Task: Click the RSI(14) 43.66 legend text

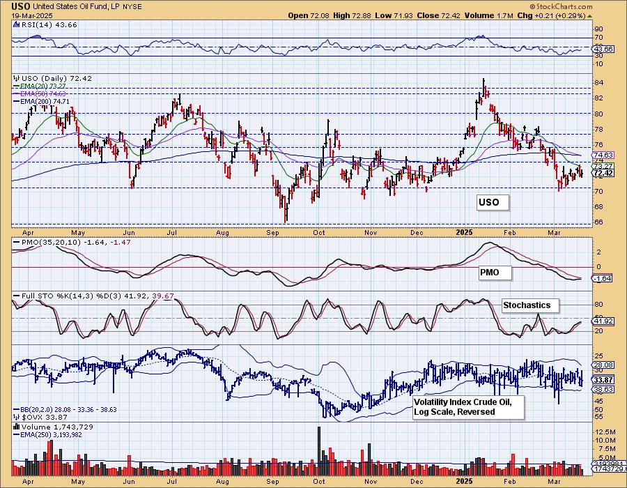Action: coord(49,25)
